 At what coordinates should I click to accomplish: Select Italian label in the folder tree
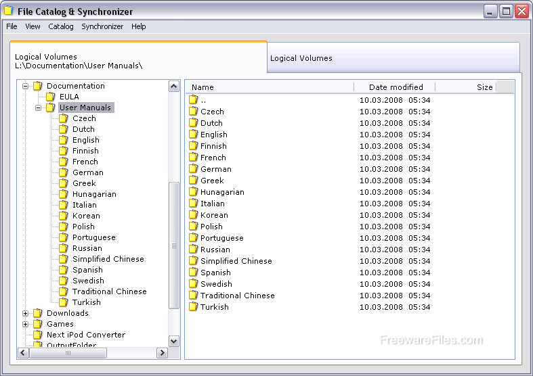[85, 205]
